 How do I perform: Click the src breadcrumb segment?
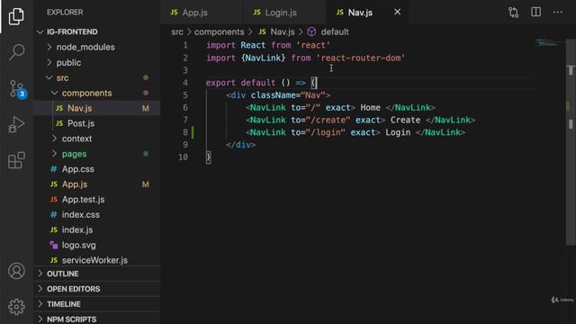pos(177,32)
